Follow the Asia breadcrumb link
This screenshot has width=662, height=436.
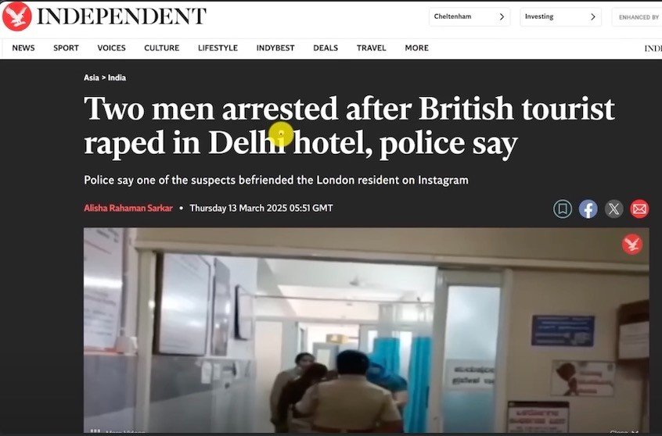pos(92,77)
